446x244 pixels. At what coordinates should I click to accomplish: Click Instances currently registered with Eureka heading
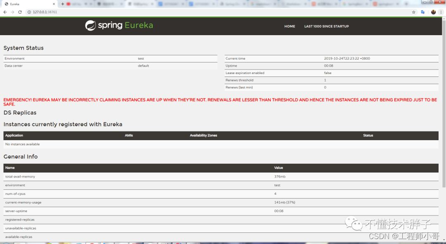point(63,124)
